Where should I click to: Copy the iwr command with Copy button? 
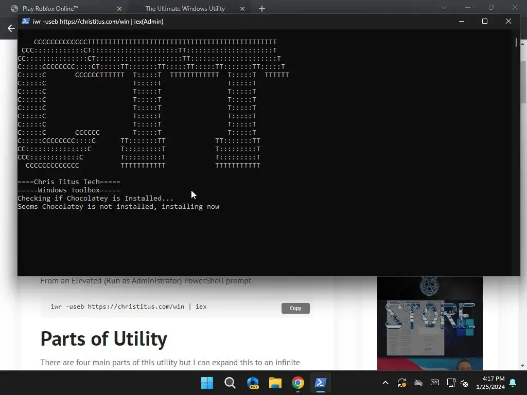click(295, 308)
